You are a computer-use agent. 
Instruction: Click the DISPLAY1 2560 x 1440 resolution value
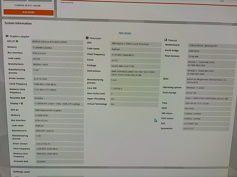(59, 104)
